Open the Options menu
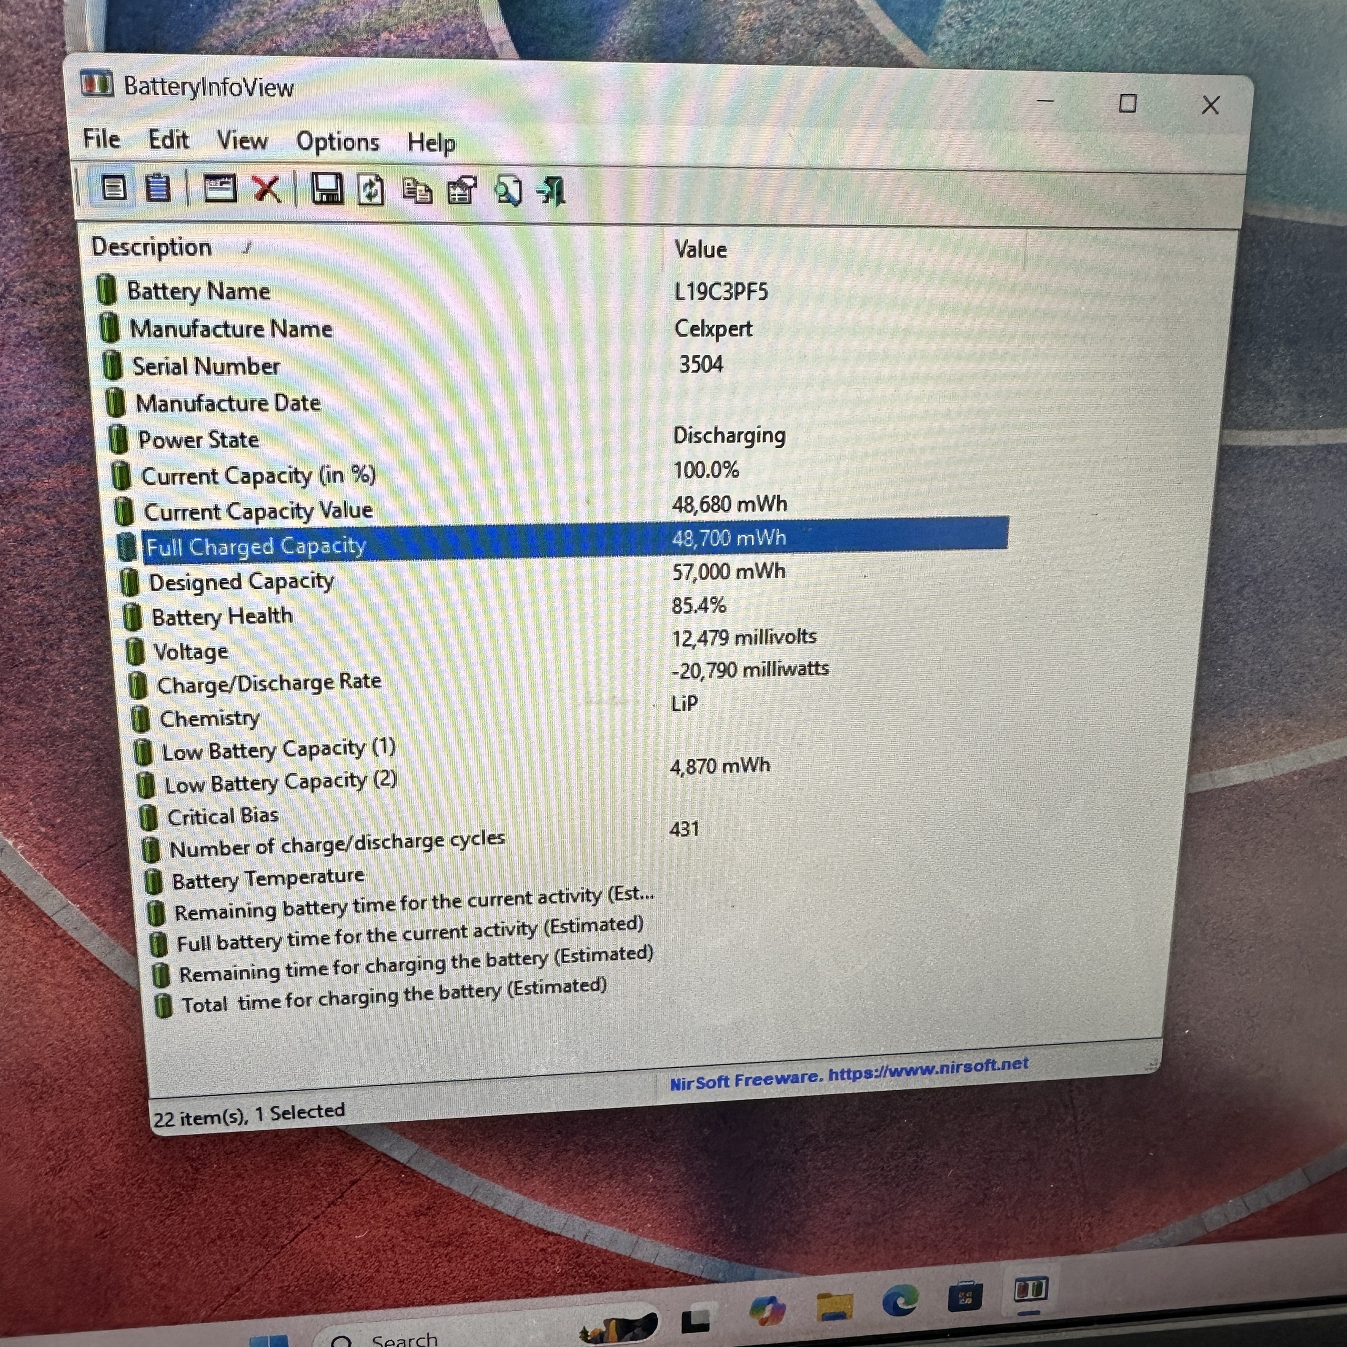1347x1347 pixels. 337,142
